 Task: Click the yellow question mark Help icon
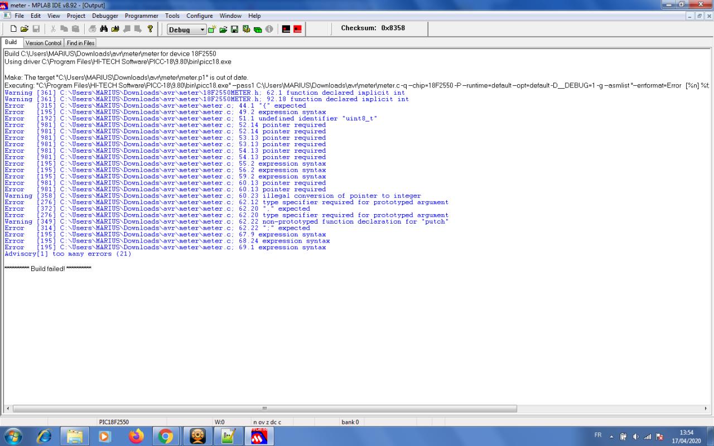tap(150, 29)
